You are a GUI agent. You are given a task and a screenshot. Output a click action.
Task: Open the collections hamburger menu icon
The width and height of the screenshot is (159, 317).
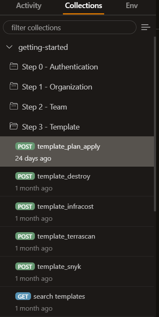tap(146, 27)
